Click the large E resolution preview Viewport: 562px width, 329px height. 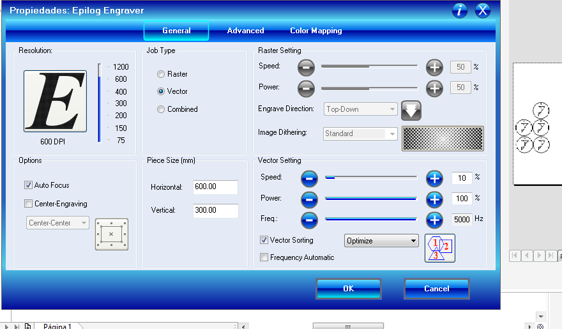(x=55, y=101)
